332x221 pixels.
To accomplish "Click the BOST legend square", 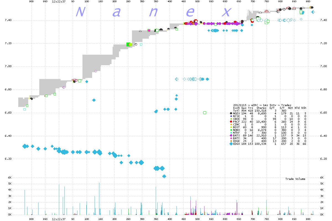I will coord(231,127).
